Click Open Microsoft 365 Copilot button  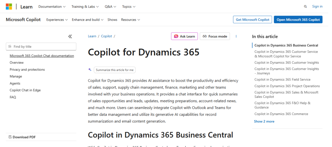click(298, 20)
